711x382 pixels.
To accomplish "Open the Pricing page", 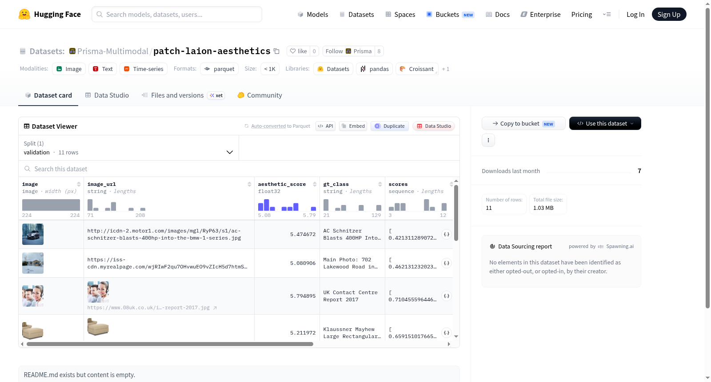I will click(x=582, y=15).
